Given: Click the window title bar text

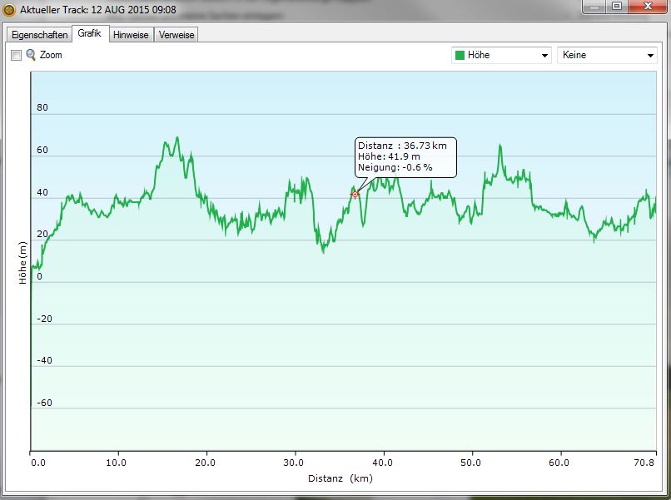Looking at the screenshot, I should coord(98,9).
